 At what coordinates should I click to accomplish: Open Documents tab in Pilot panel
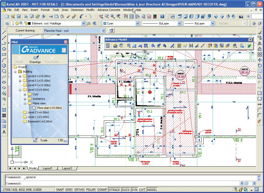coord(52,60)
